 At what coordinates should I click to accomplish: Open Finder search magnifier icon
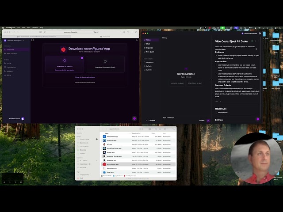[x=174, y=129]
